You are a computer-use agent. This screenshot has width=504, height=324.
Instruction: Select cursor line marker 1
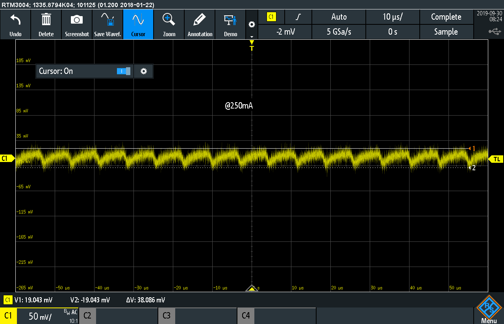pos(472,148)
